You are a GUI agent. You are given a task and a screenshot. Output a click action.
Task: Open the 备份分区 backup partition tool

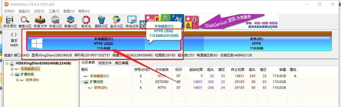117,22
